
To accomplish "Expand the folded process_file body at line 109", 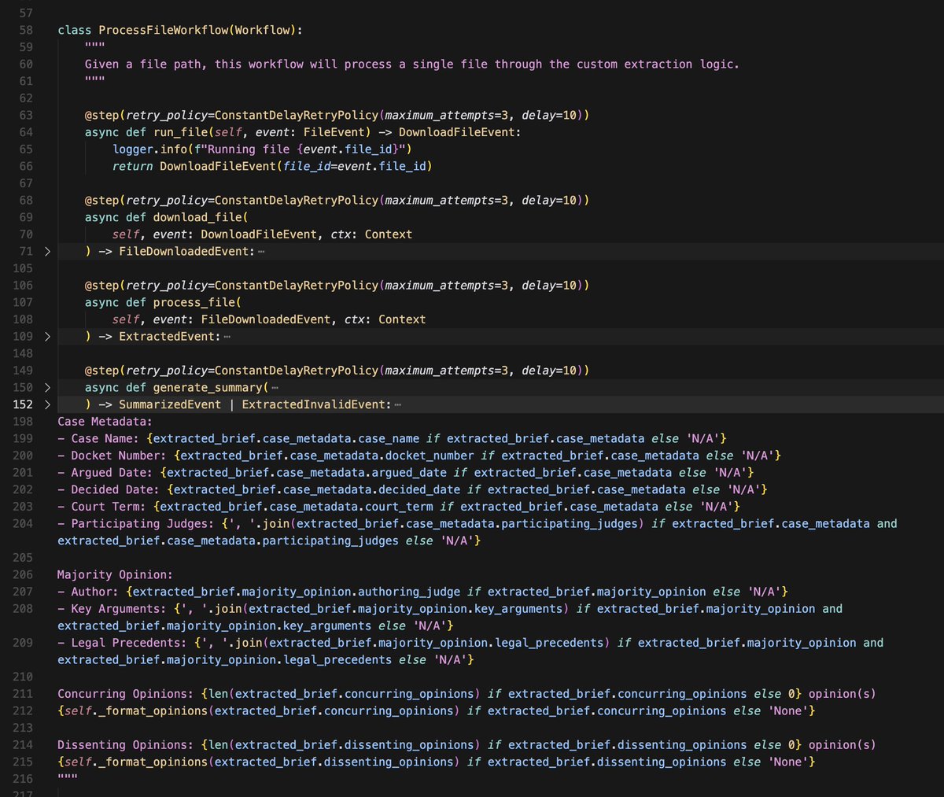I will 47,337.
